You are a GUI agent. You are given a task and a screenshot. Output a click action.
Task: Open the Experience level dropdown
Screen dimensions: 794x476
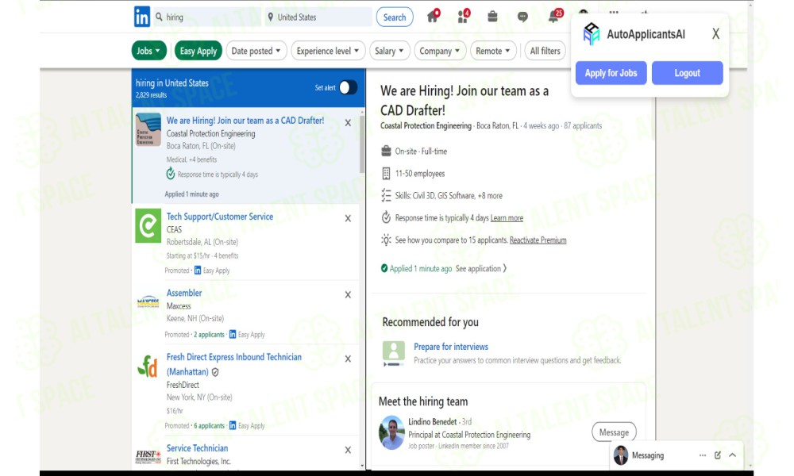point(328,51)
